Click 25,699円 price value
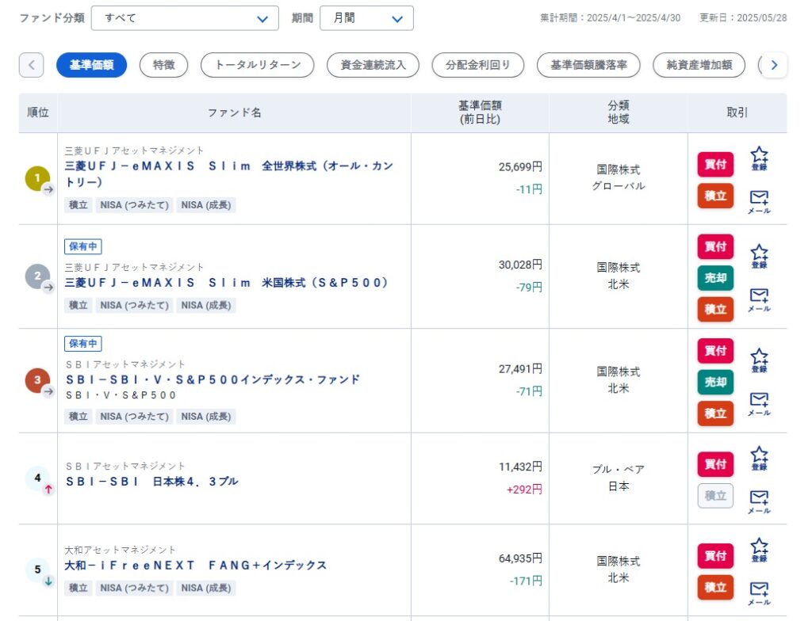The height and width of the screenshot is (621, 812). 520,166
